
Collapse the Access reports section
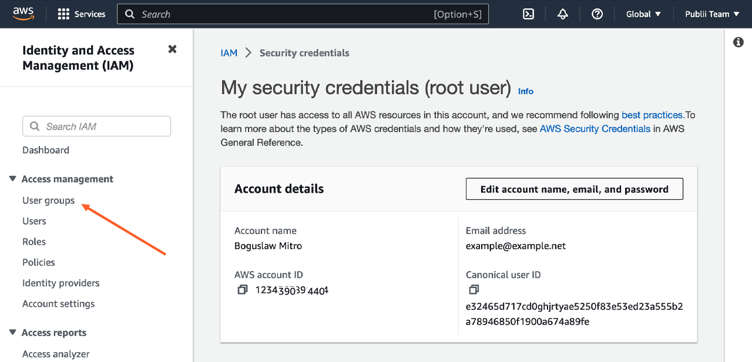tap(12, 332)
